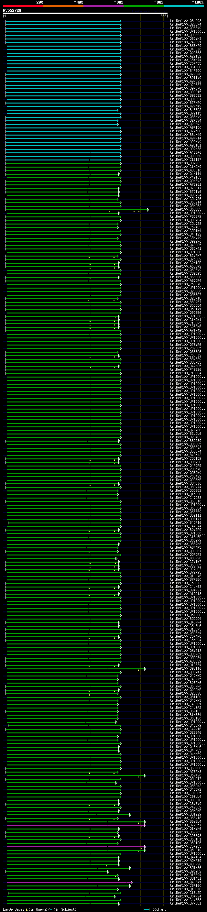Select label UniRef100_P49165
The width and height of the screenshot is (207, 912).
coord(186,177)
